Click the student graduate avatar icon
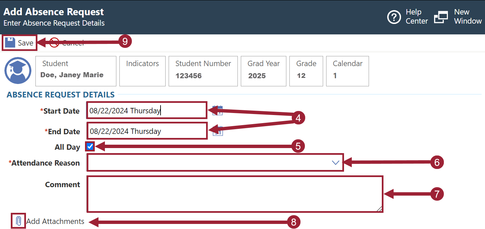485x229 pixels. pyautogui.click(x=18, y=70)
